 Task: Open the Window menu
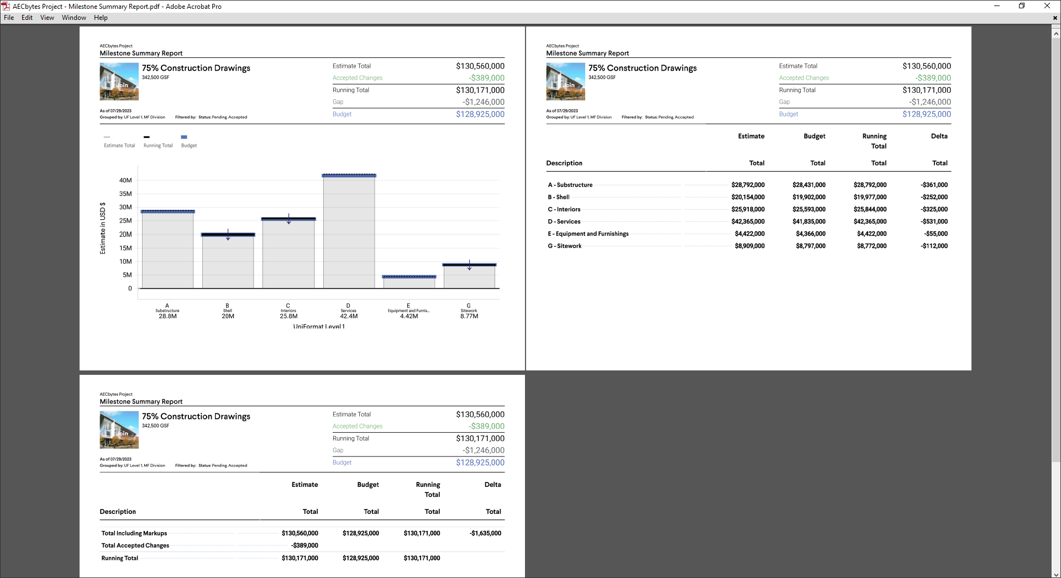74,18
